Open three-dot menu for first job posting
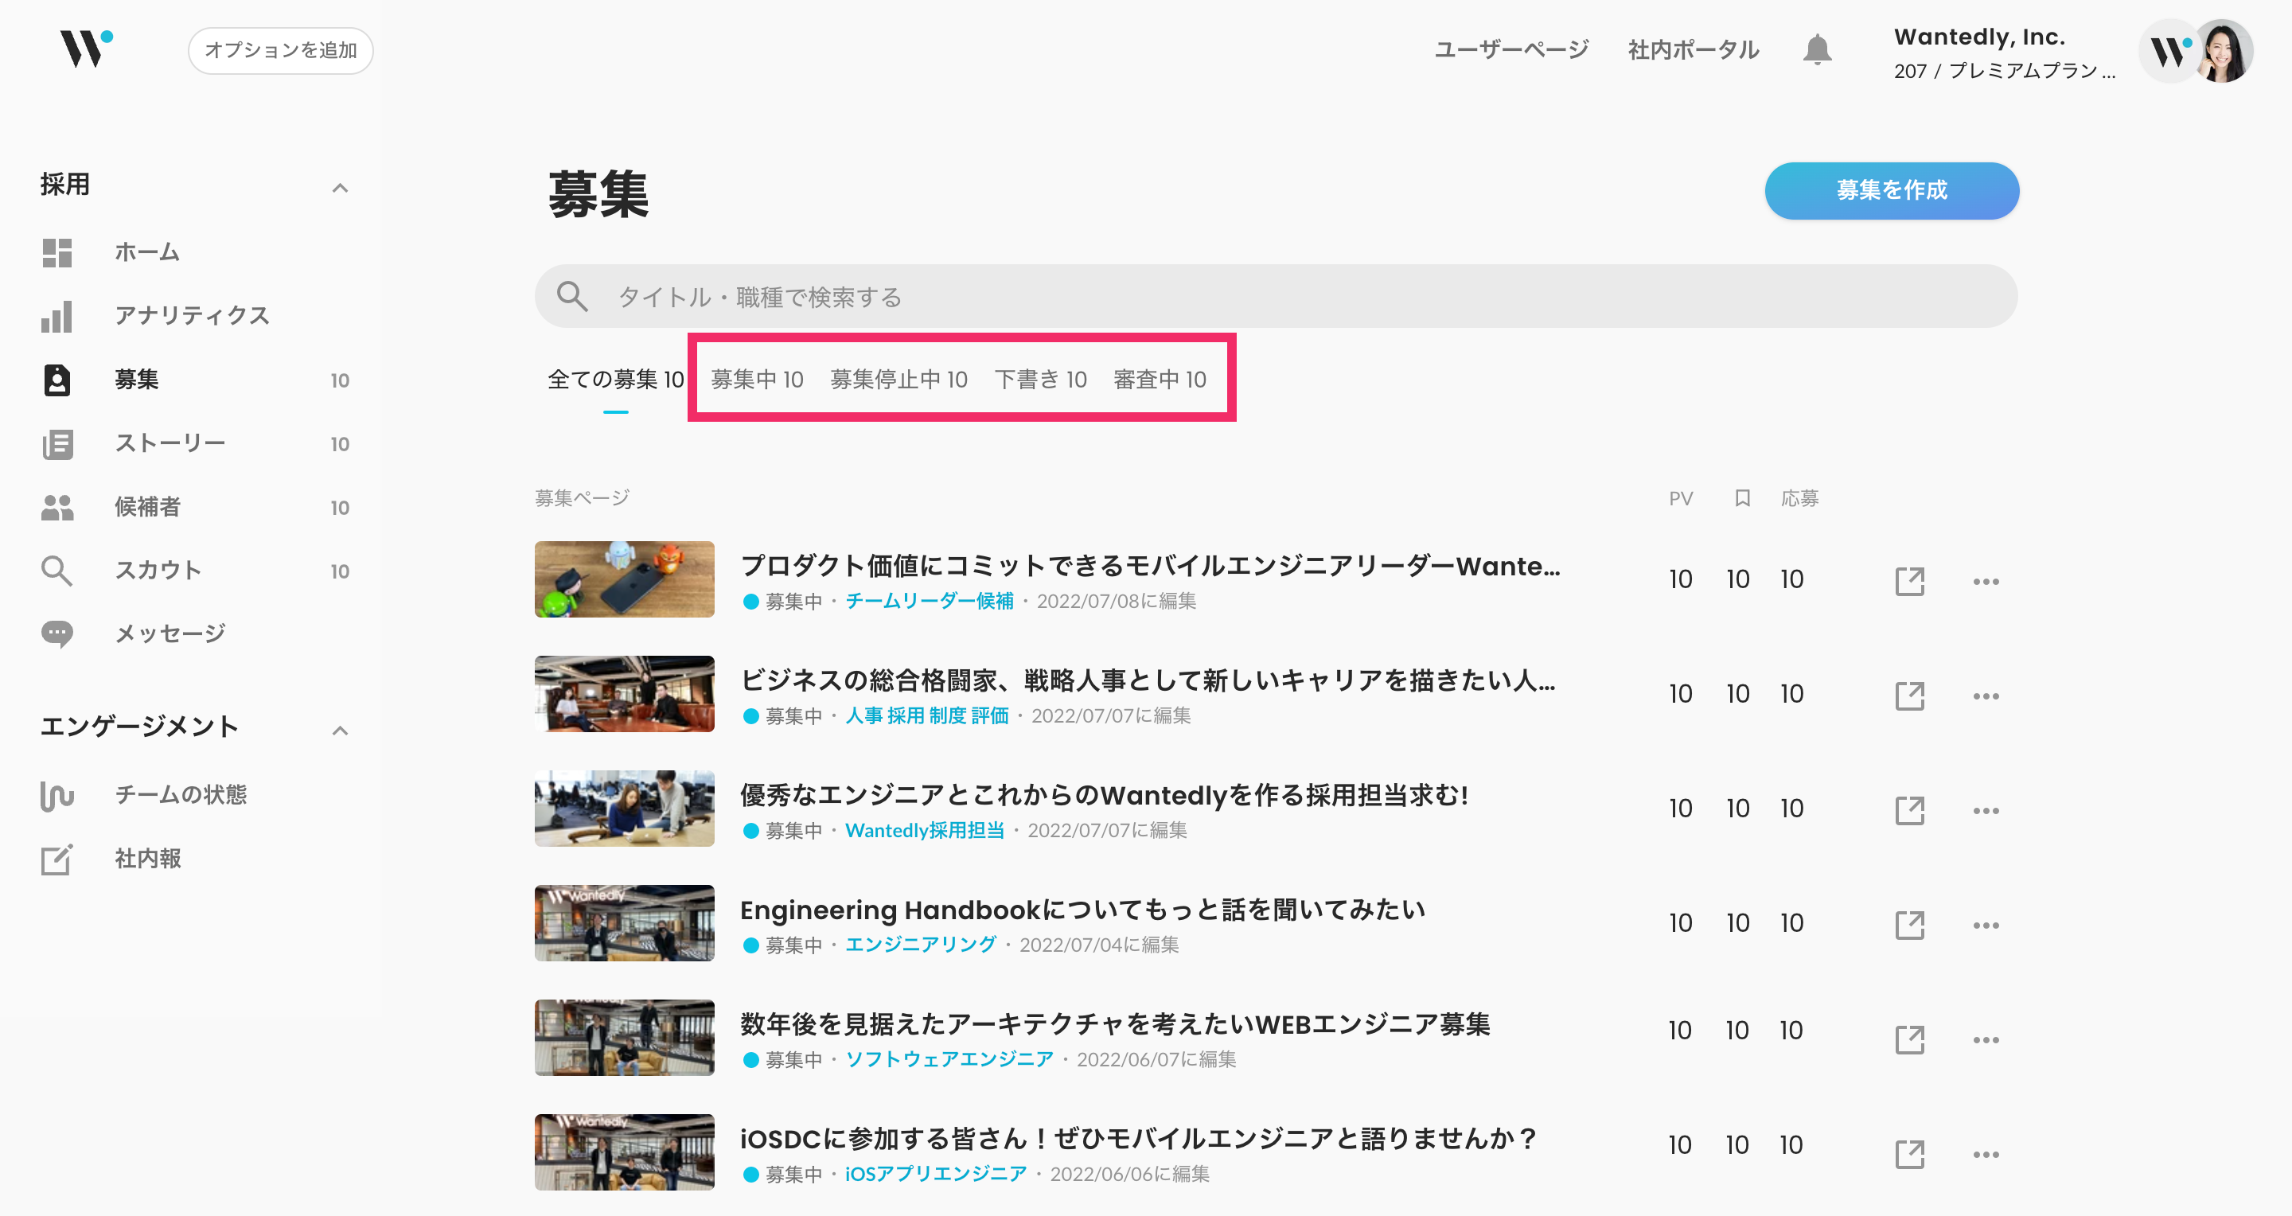Viewport: 2292px width, 1216px height. [x=1985, y=581]
